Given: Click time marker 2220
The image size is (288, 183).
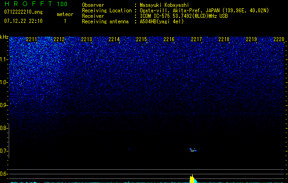Looking at the screenshot, I should click(x=279, y=39).
